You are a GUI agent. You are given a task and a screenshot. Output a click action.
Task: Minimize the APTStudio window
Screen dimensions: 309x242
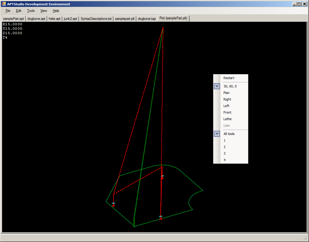click(x=294, y=4)
